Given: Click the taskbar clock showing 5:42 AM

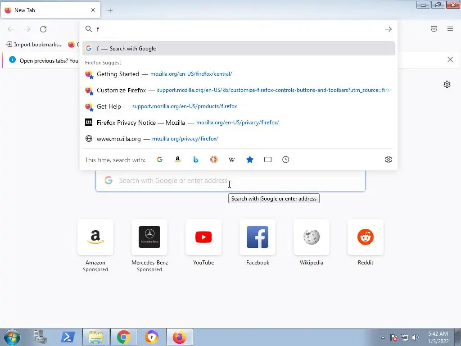Looking at the screenshot, I should point(438,337).
